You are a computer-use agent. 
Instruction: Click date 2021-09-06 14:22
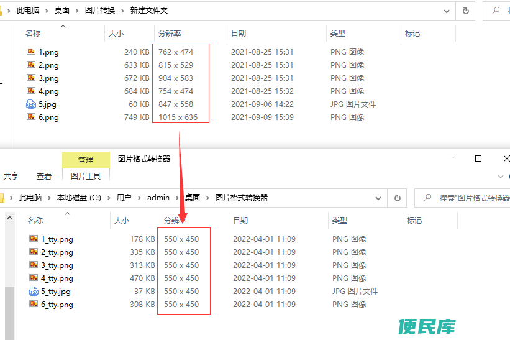pyautogui.click(x=262, y=104)
